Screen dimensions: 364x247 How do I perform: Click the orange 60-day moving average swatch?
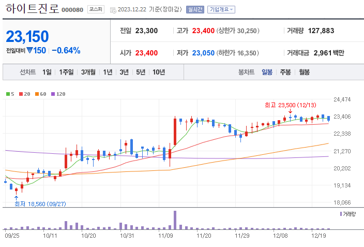click(x=37, y=94)
